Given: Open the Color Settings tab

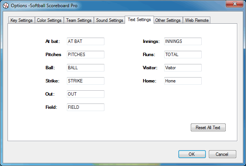Looking at the screenshot, I should pos(49,20).
